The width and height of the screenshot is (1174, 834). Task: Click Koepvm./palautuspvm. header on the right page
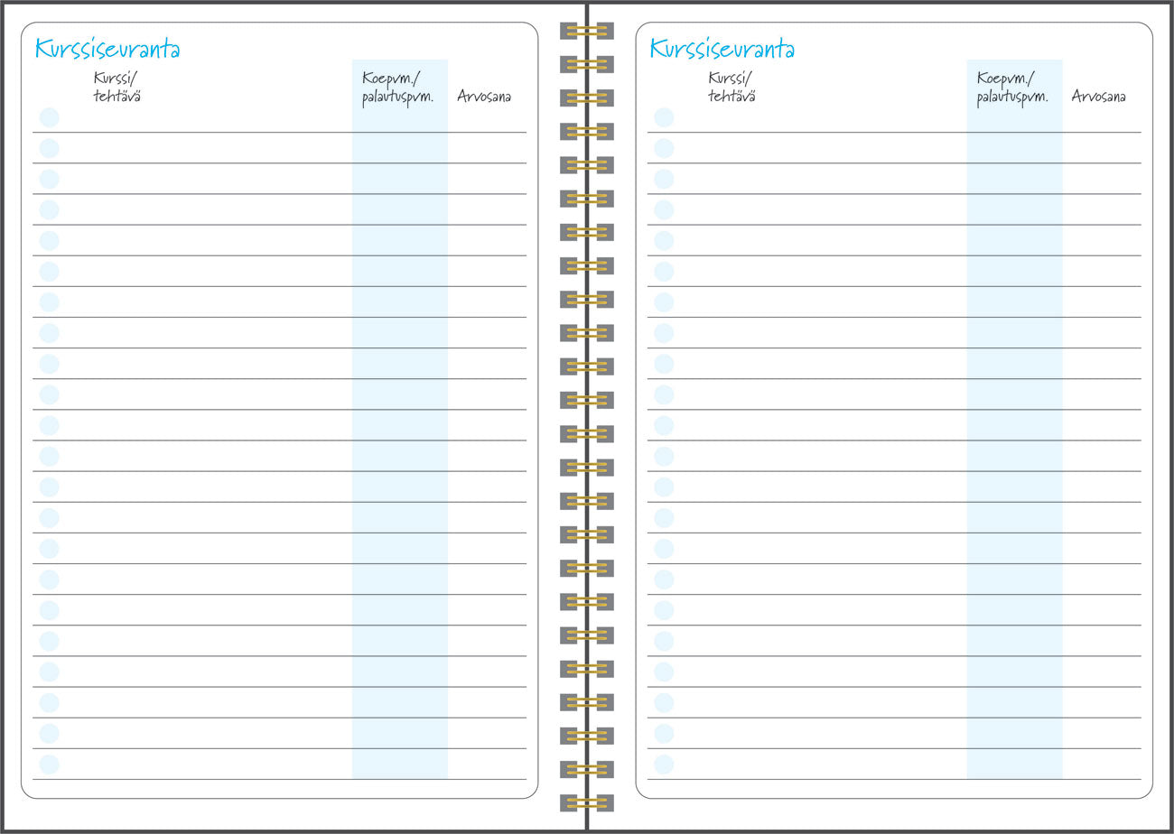(x=1013, y=88)
